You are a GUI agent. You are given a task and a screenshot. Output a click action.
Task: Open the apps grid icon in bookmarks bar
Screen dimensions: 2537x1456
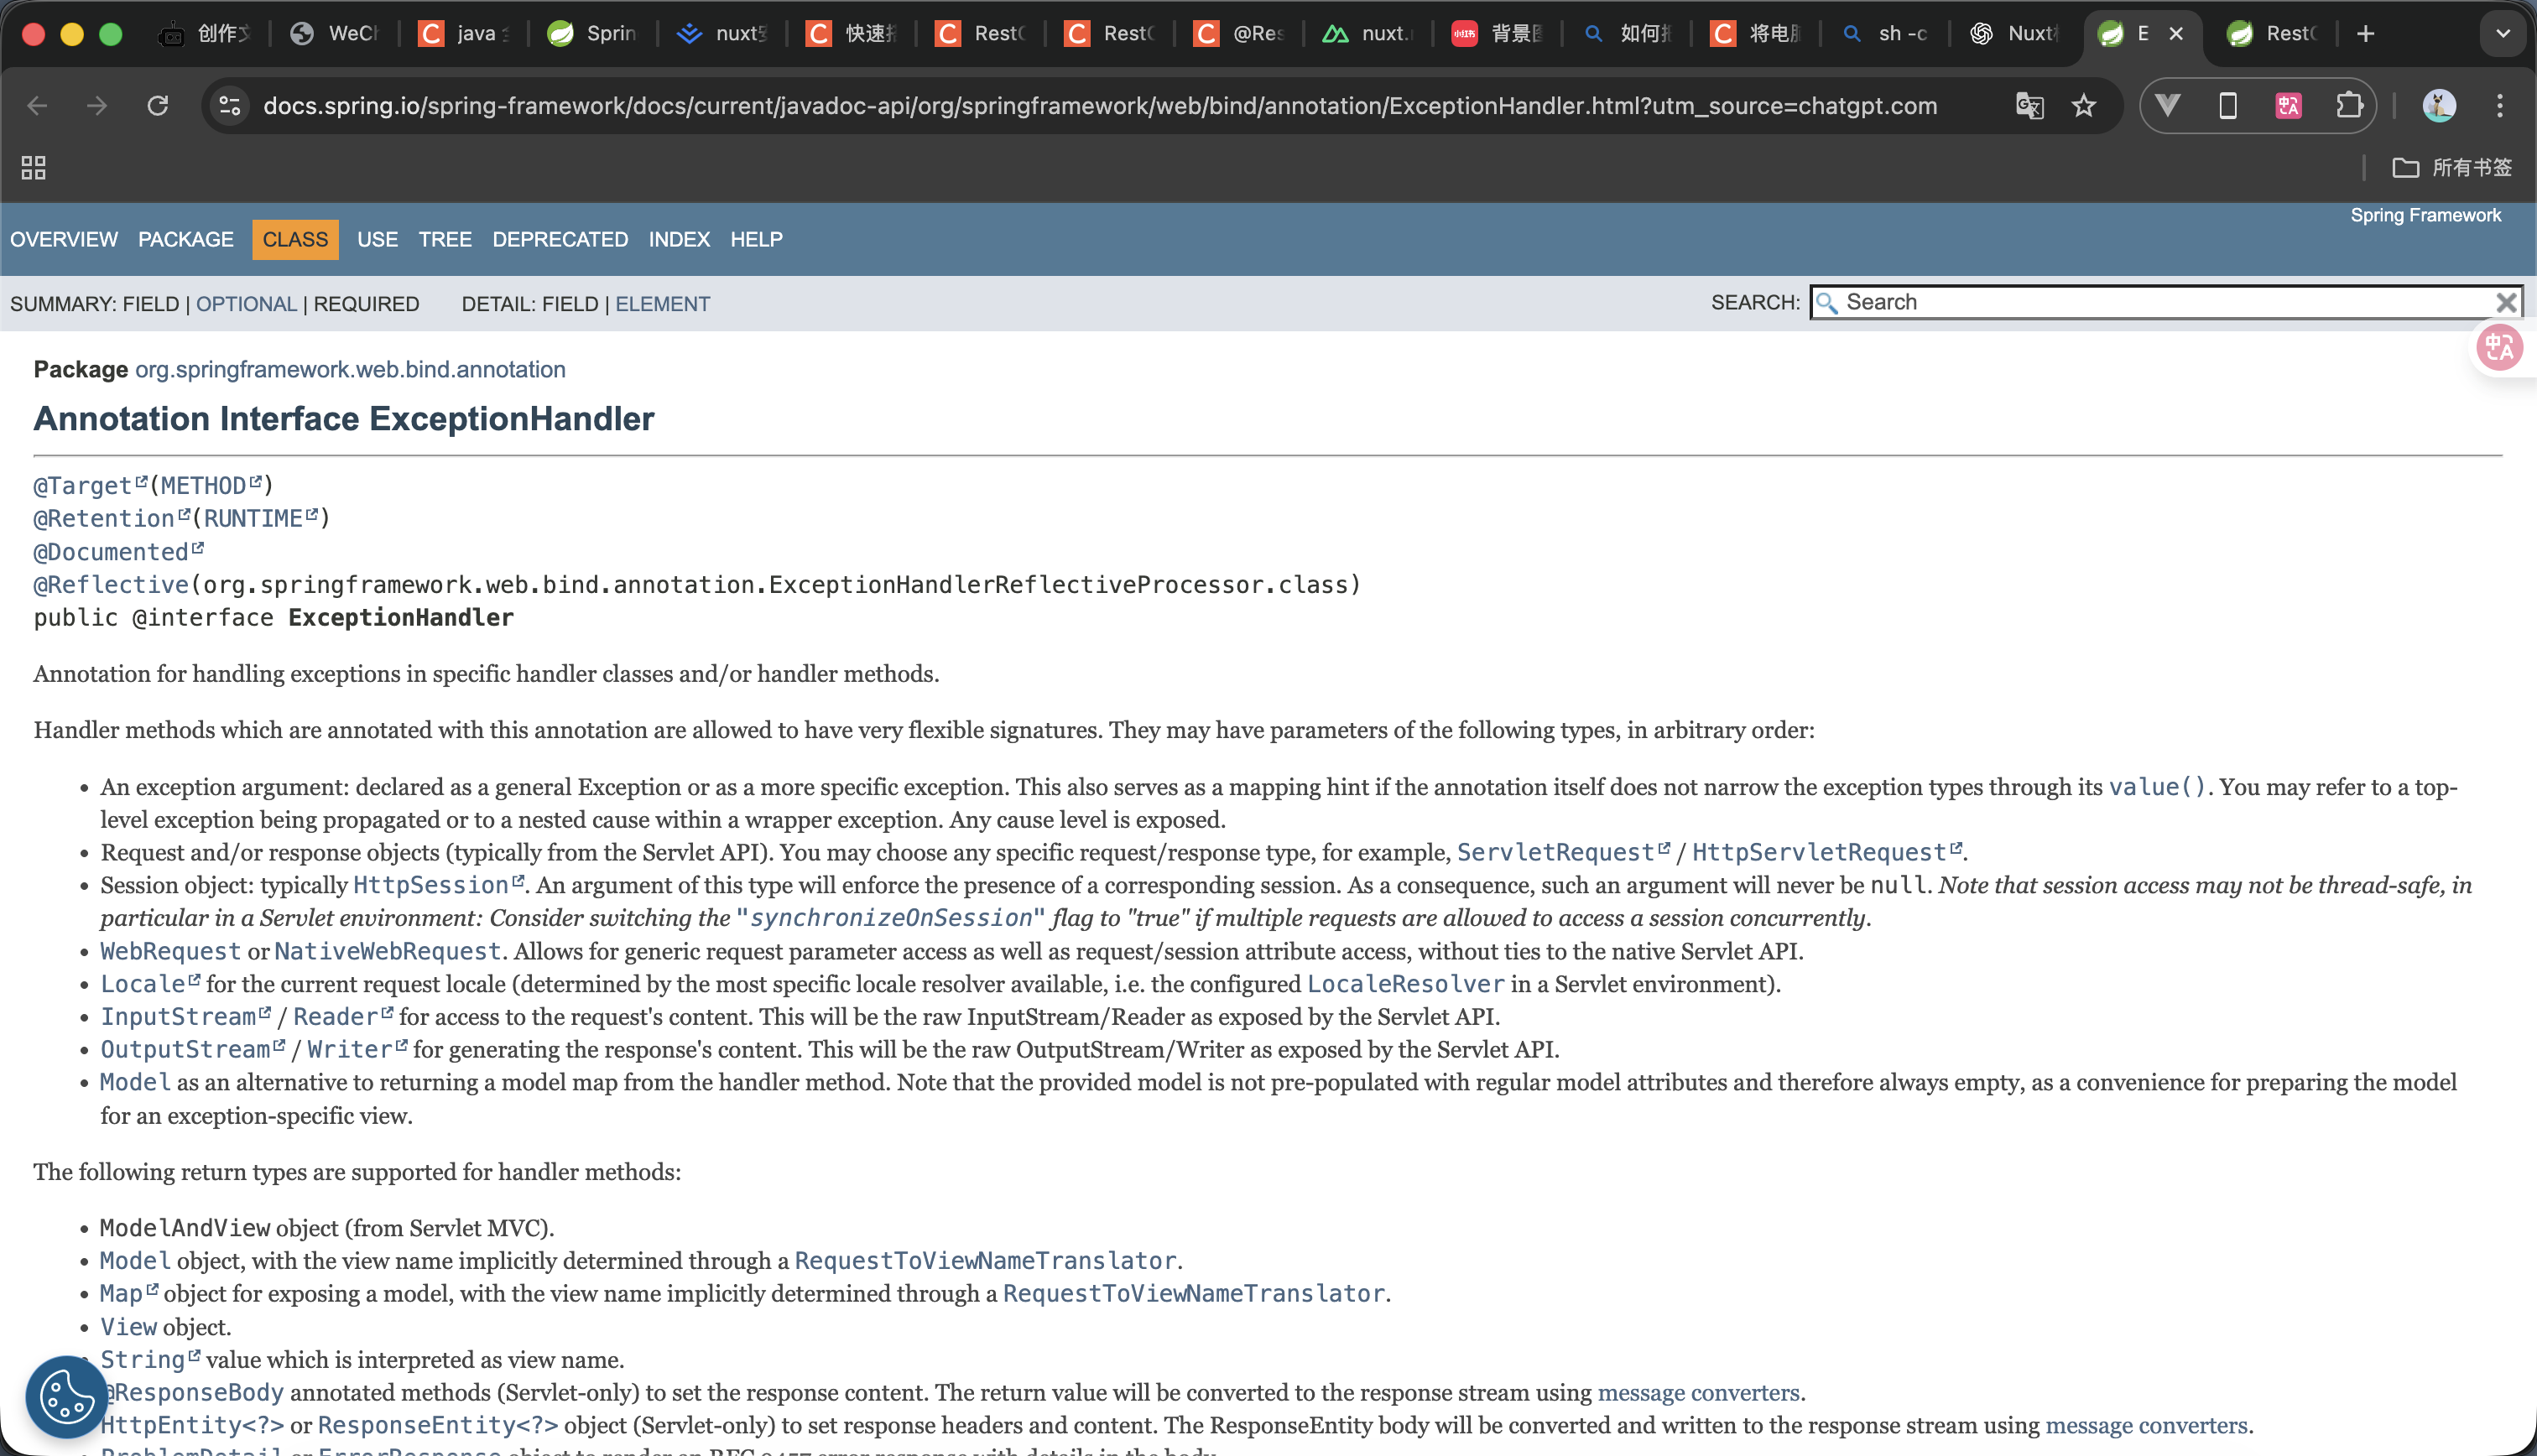34,167
